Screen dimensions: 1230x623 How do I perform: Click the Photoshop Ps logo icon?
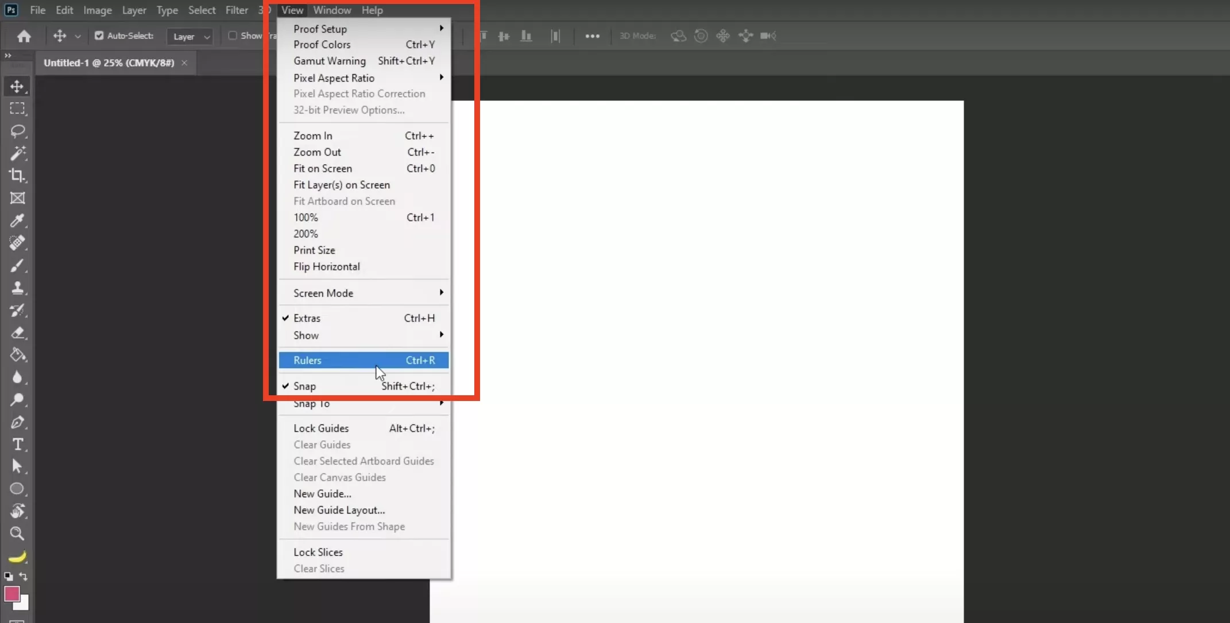[x=11, y=10]
